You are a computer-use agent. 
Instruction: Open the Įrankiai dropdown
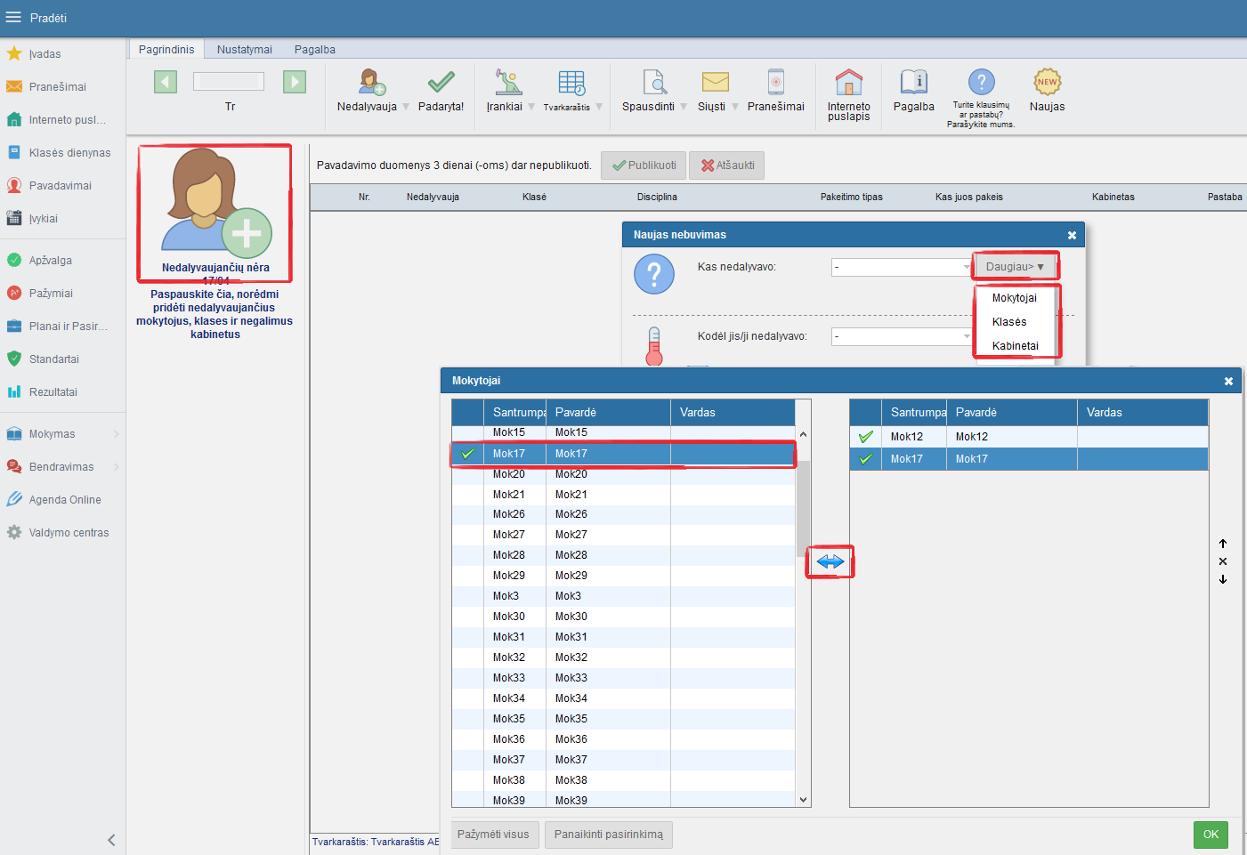point(531,107)
